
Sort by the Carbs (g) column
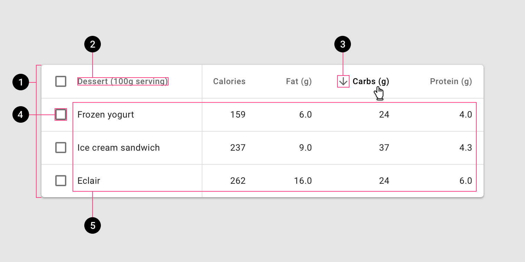[370, 81]
